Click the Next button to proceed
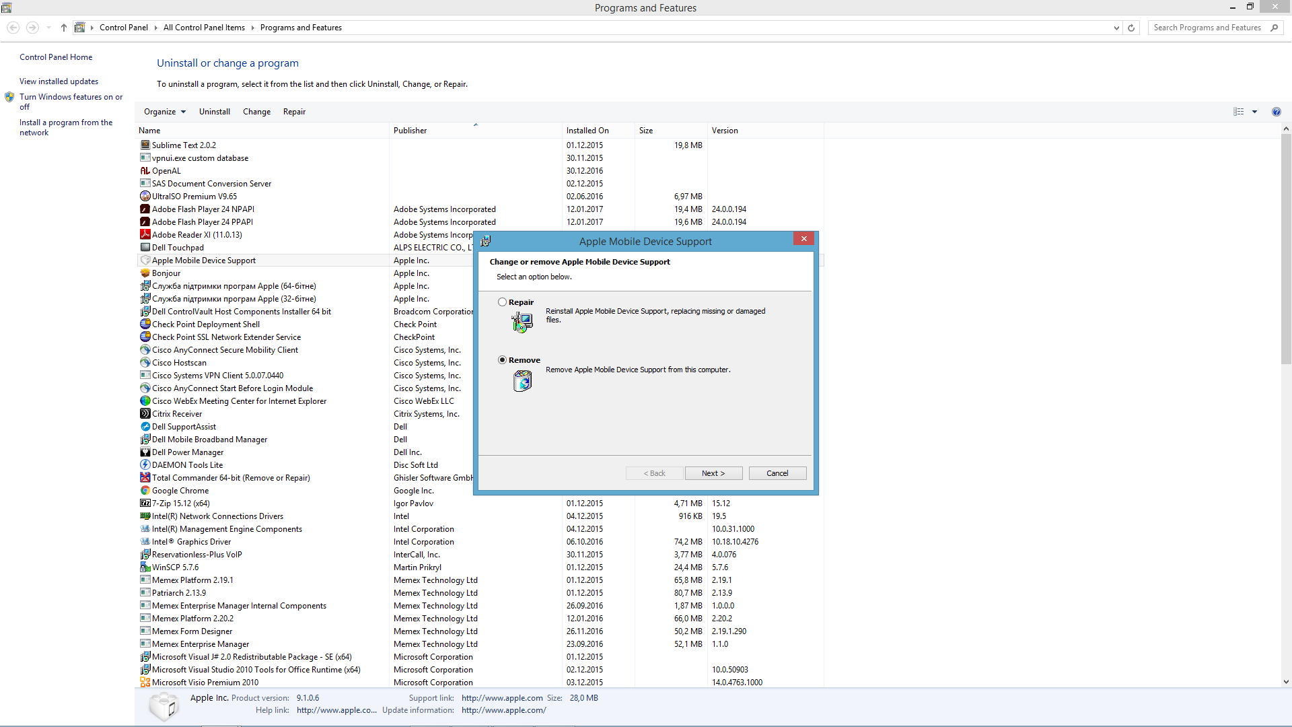Image resolution: width=1292 pixels, height=727 pixels. (x=713, y=473)
